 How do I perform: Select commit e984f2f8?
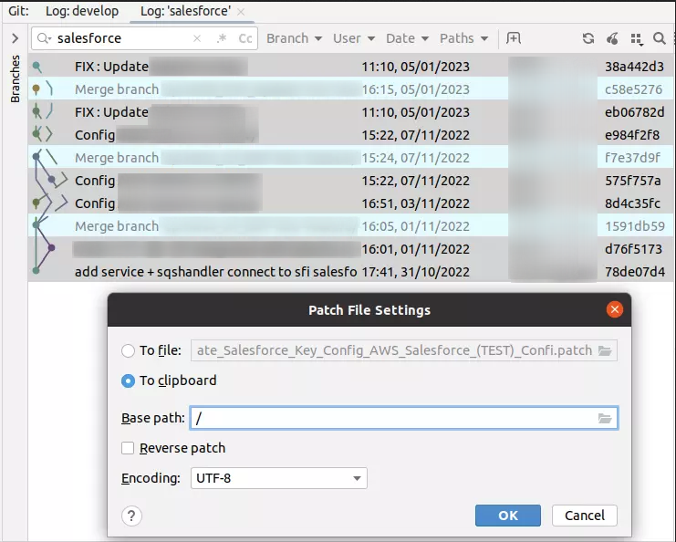(350, 135)
